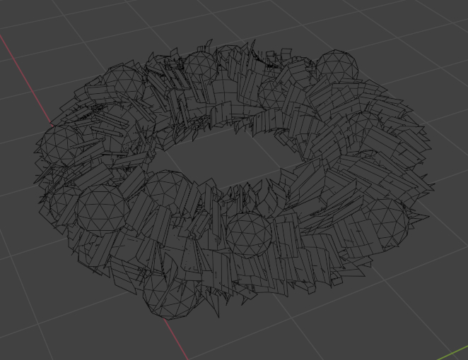Click the red X axis line at upper left
Screen dimensions: 468x360
(x=16, y=53)
